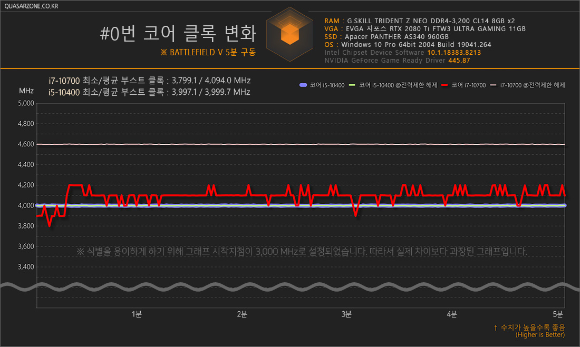Click the '3,800' y-axis label

pyautogui.click(x=26, y=226)
